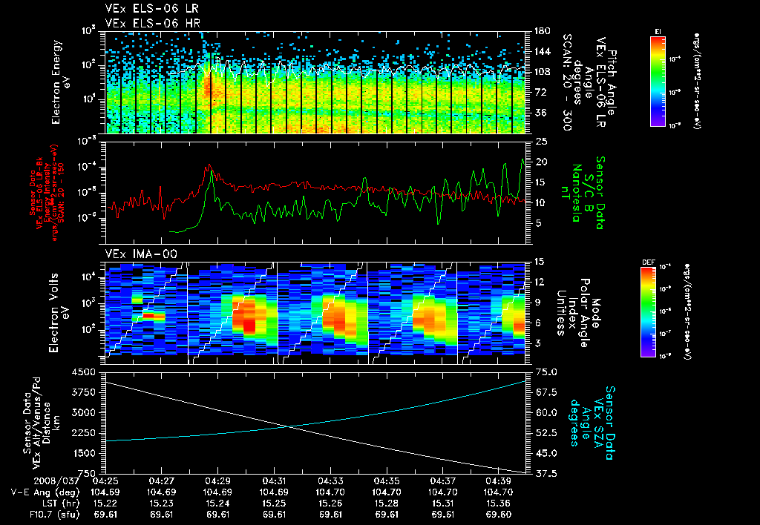Viewport: 760px width, 525px height.
Task: Click the time tick '04:31'
Action: pyautogui.click(x=275, y=481)
